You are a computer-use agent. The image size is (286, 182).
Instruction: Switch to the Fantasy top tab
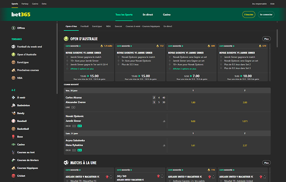[25, 4]
